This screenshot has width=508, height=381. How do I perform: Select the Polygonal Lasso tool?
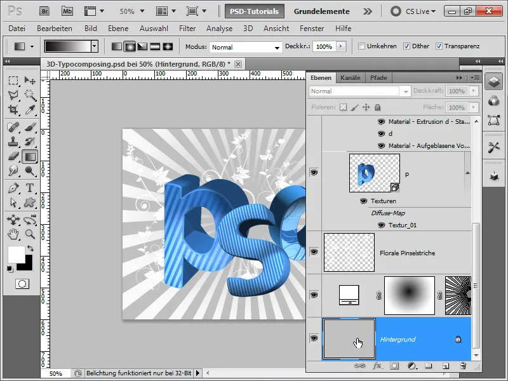coord(13,95)
